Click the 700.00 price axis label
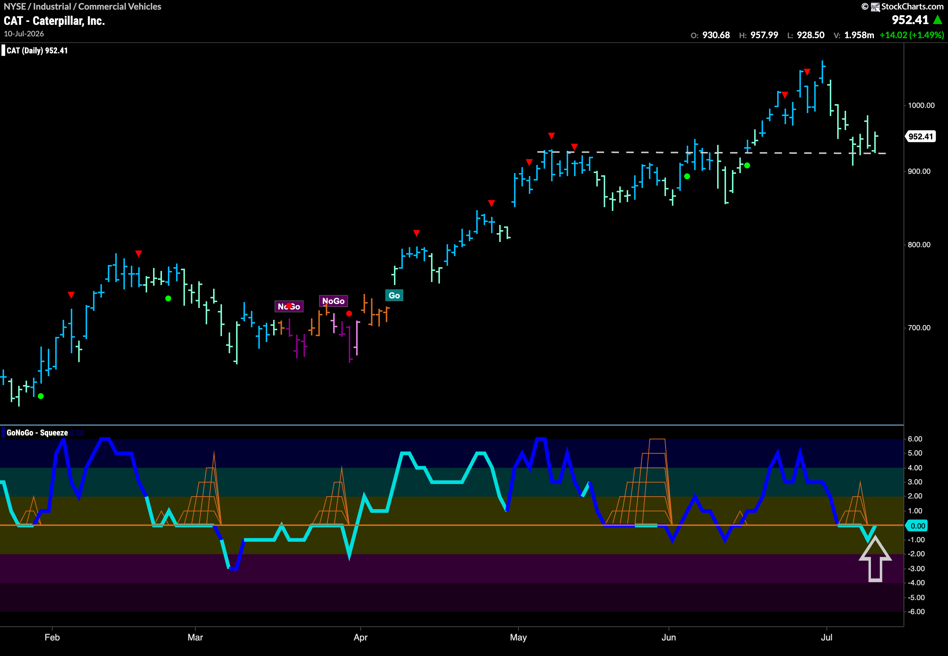948x656 pixels. tap(919, 328)
